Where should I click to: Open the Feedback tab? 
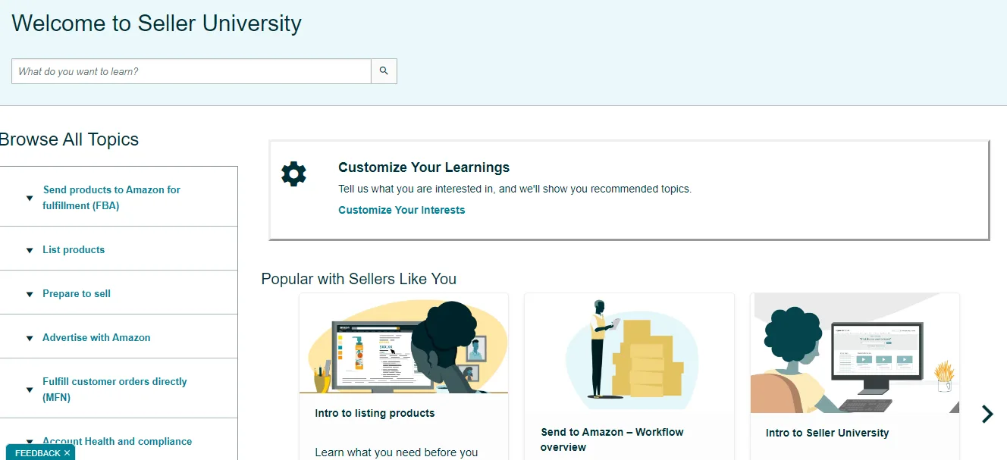[x=37, y=453]
